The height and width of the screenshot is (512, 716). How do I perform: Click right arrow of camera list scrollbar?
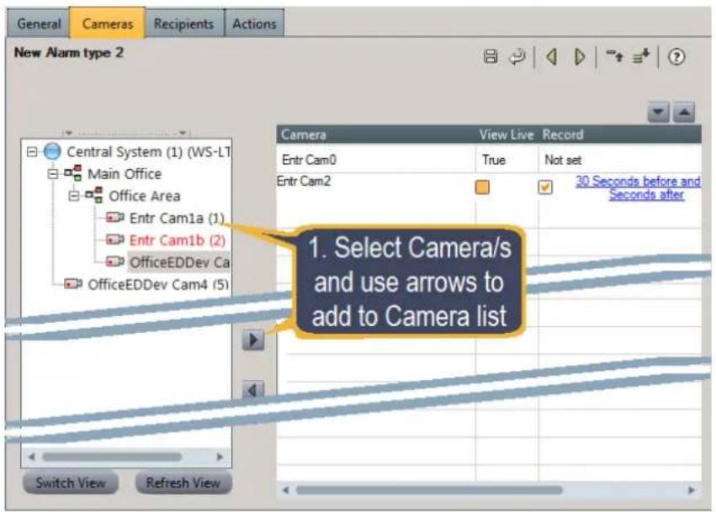click(x=691, y=490)
